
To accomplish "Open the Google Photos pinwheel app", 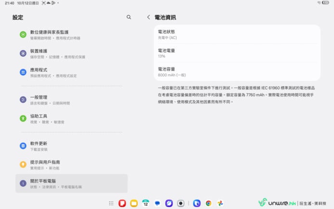I will pyautogui.click(x=220, y=204).
